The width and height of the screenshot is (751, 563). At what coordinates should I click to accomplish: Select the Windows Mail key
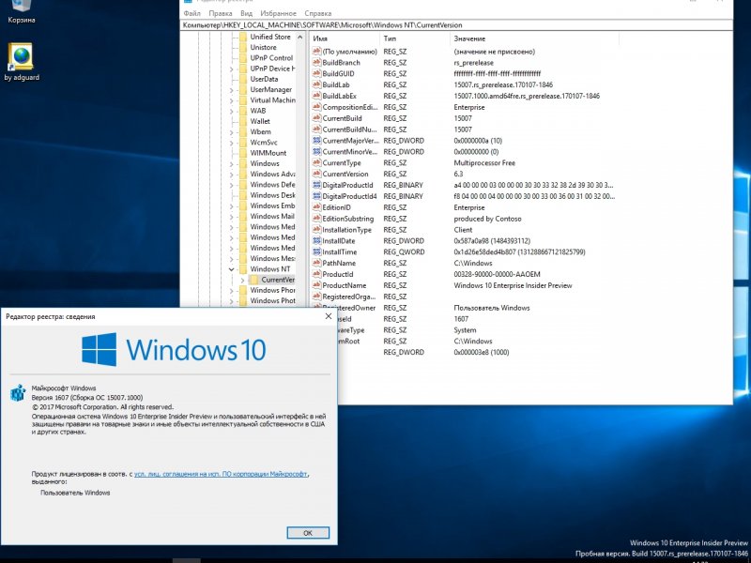tap(272, 216)
